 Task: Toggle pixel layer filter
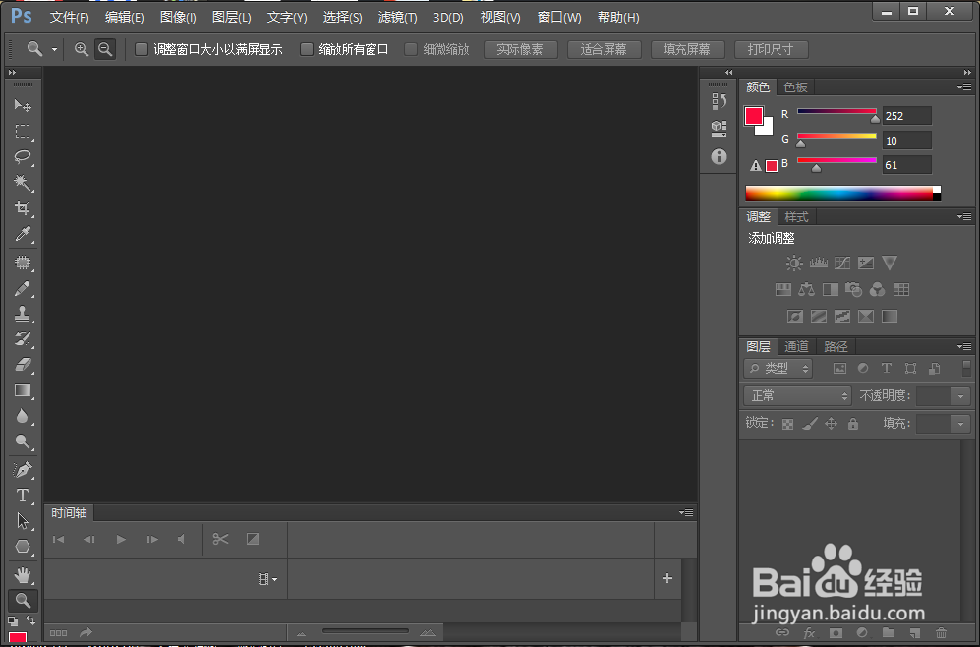839,368
